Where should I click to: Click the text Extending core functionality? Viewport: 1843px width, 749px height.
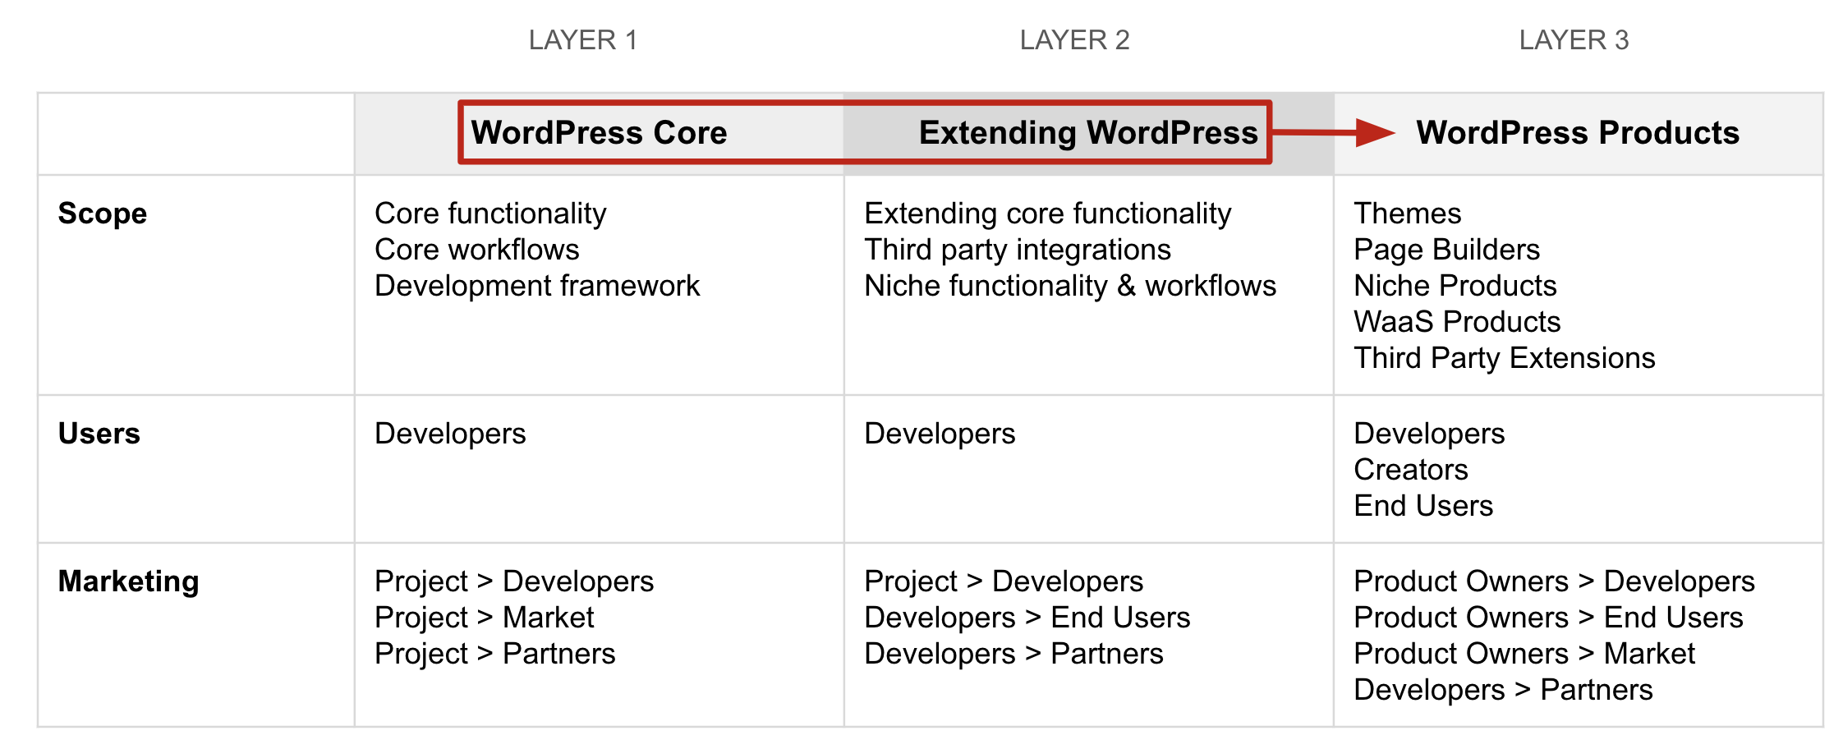(x=1048, y=214)
